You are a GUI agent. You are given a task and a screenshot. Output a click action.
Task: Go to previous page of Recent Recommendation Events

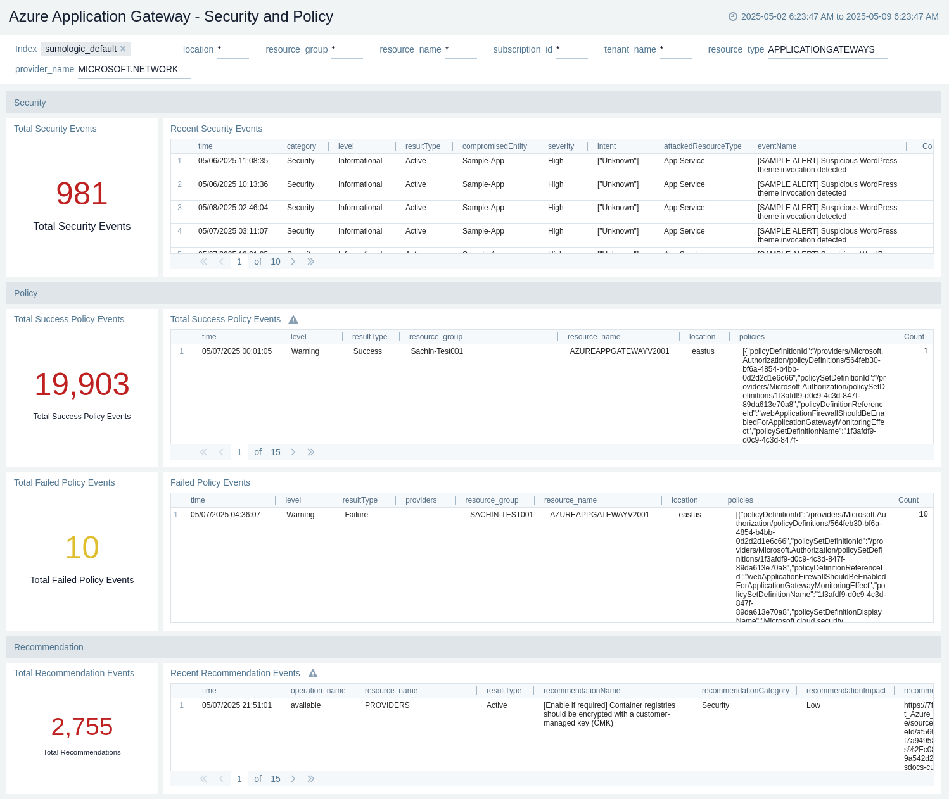pyautogui.click(x=221, y=779)
